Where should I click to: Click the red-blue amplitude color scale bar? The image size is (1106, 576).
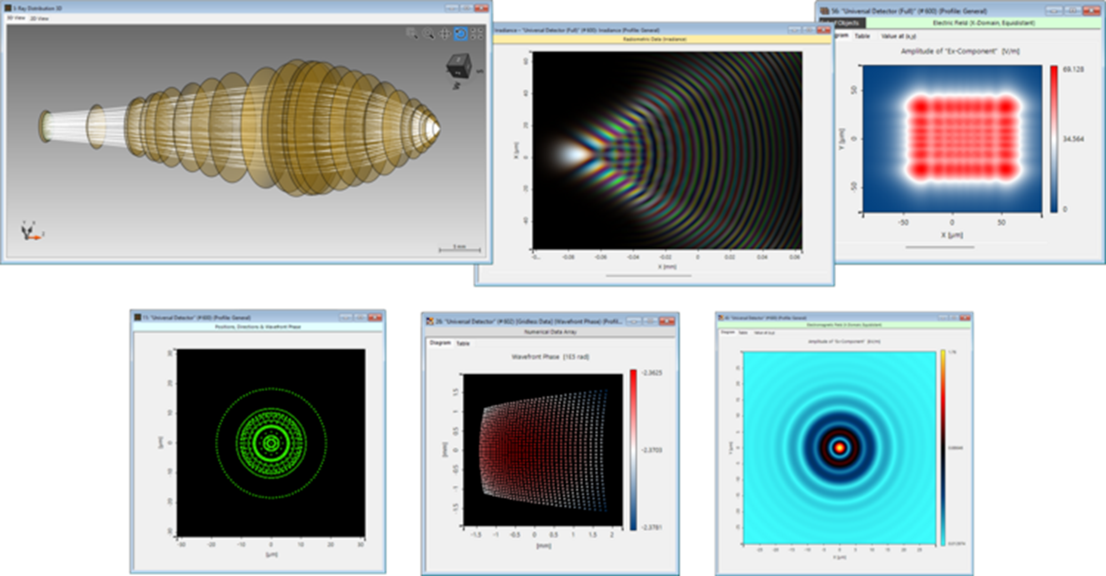tap(1054, 138)
